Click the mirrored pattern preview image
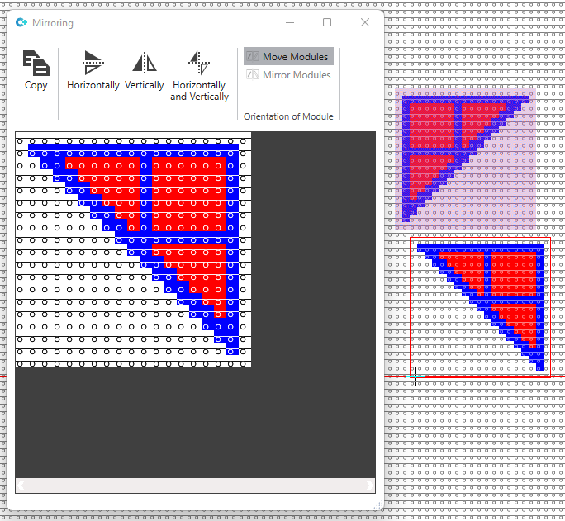Screen dimensions: 565x521 tap(133, 249)
